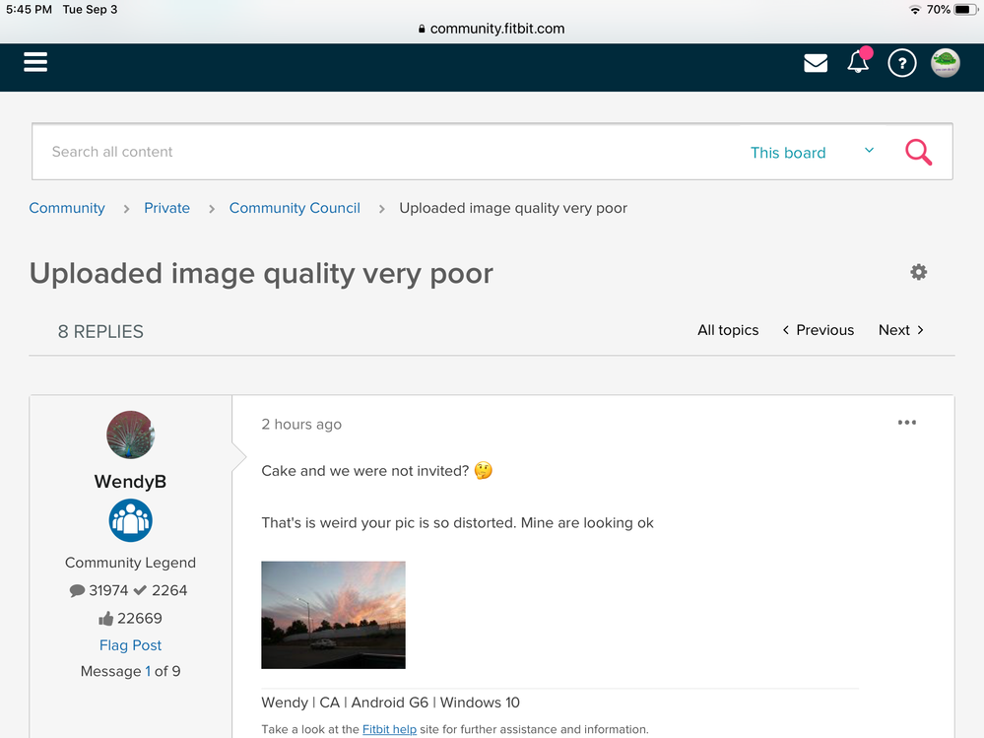
Task: Click Flag Post link
Action: point(131,645)
